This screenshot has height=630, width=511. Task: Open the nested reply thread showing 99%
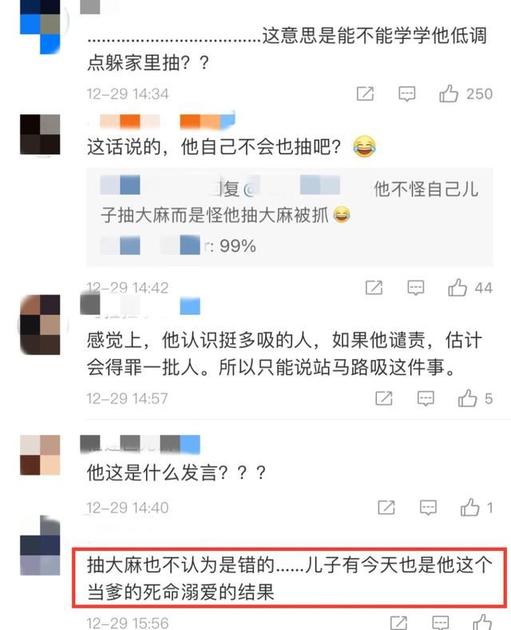(x=290, y=217)
